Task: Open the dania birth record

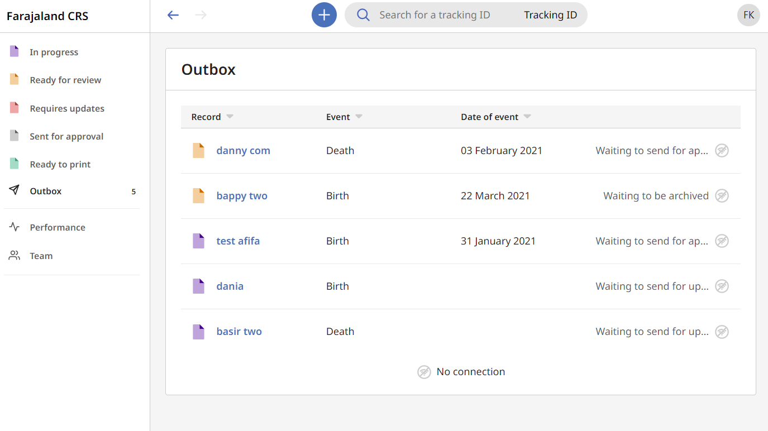Action: click(x=230, y=286)
